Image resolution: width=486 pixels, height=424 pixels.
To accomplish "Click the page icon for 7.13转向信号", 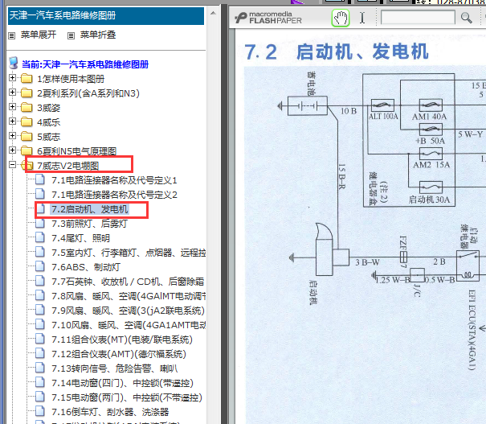I will [x=40, y=368].
